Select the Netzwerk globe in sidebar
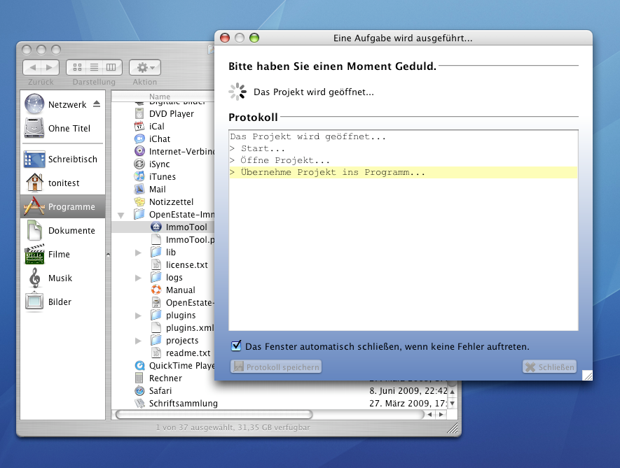The image size is (620, 468). [34, 104]
